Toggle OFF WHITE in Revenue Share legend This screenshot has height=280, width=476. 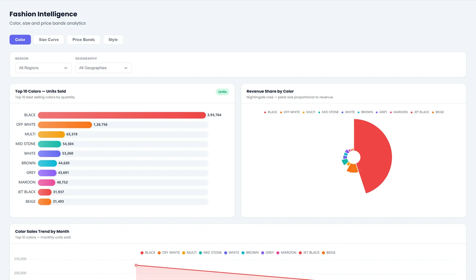290,112
